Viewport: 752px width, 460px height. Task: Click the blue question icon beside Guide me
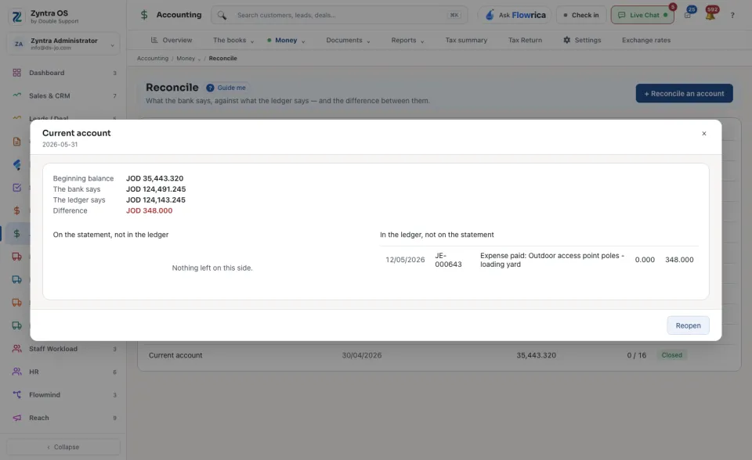click(x=210, y=88)
